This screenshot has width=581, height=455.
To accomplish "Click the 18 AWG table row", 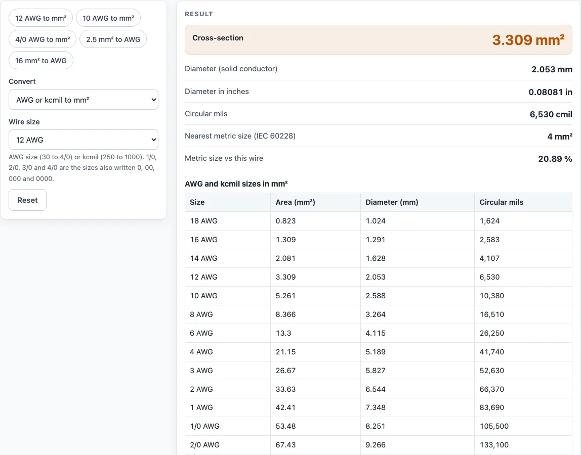I will click(379, 221).
